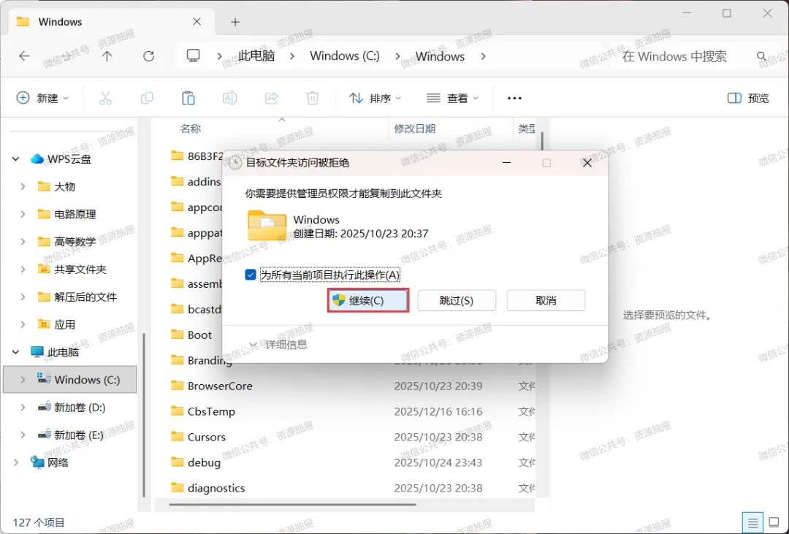Image resolution: width=789 pixels, height=534 pixels.
Task: Select Windows (C:) in the sidebar
Action: pos(70,379)
